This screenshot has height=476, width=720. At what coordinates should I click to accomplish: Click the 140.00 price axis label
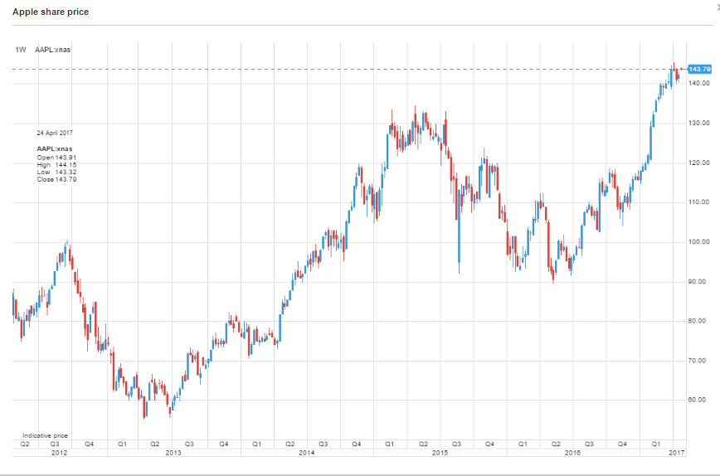pyautogui.click(x=699, y=83)
